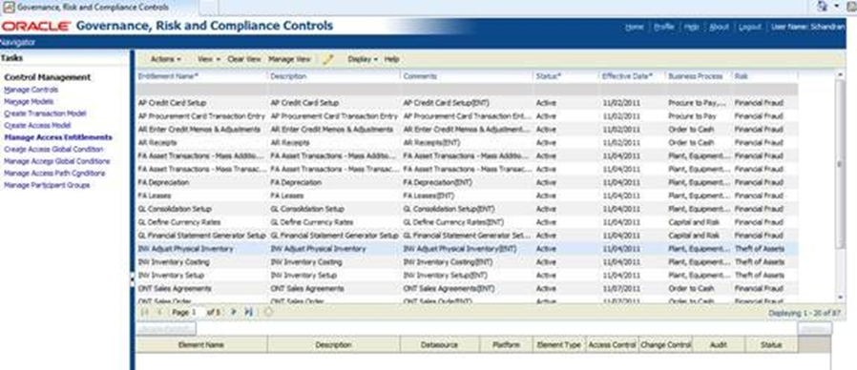The image size is (857, 370).
Task: Click the Logout link in header
Action: pos(750,27)
